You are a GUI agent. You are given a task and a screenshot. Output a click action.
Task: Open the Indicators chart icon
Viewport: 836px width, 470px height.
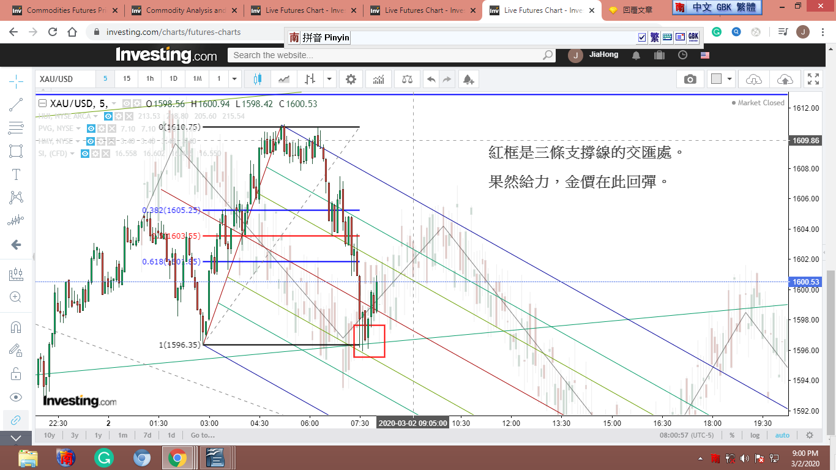click(x=379, y=79)
